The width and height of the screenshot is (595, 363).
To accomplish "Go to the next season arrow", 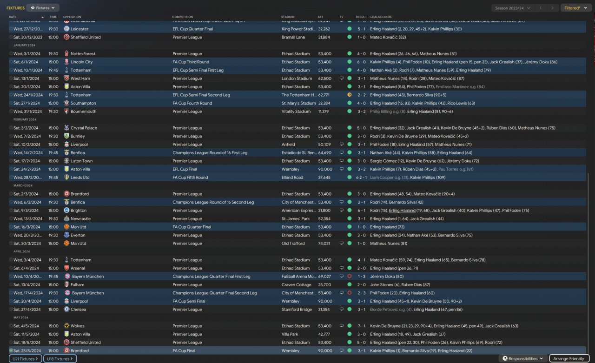I will click(553, 8).
